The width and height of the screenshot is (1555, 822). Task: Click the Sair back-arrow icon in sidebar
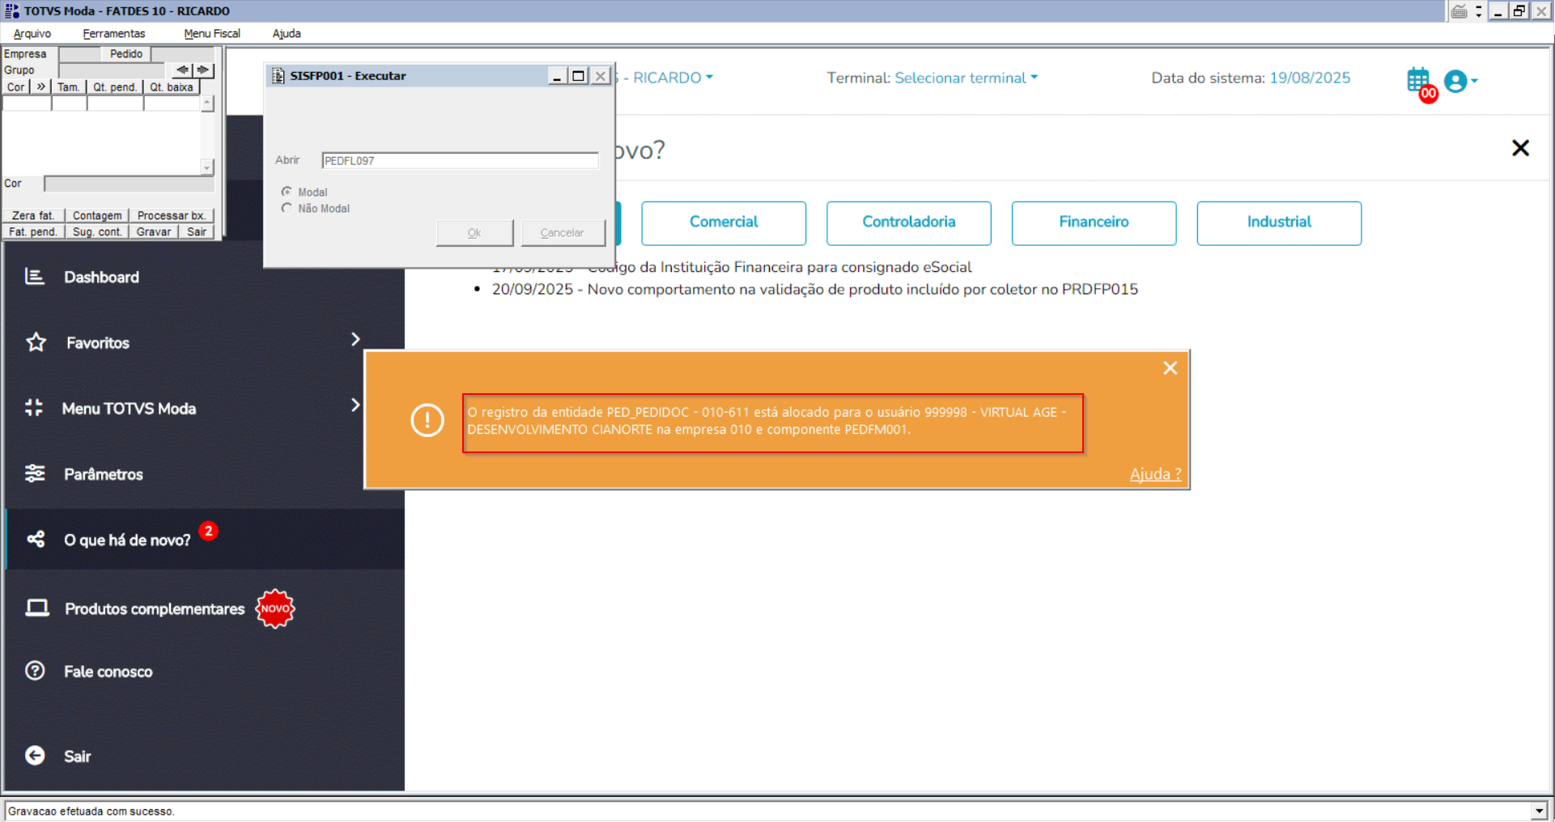(35, 756)
